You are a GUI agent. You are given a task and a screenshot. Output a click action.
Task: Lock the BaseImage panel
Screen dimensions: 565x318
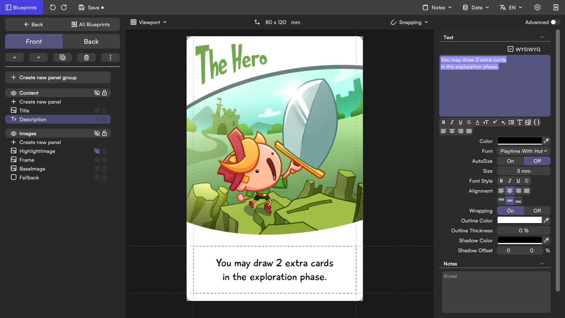104,169
